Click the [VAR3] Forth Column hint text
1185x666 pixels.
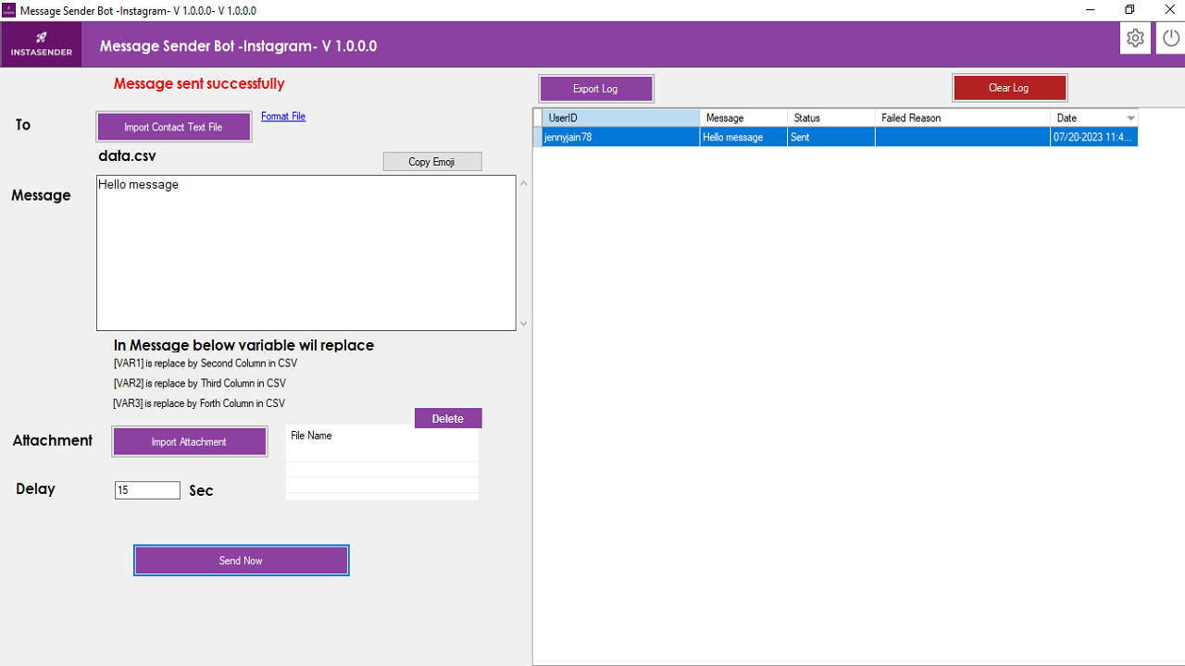point(199,403)
